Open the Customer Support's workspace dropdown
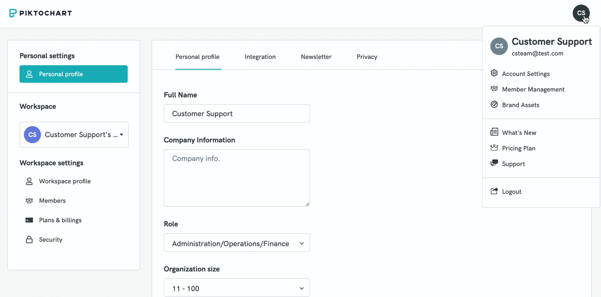 pos(74,135)
